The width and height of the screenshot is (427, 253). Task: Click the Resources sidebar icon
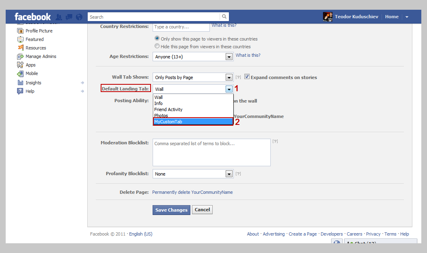tap(20, 48)
